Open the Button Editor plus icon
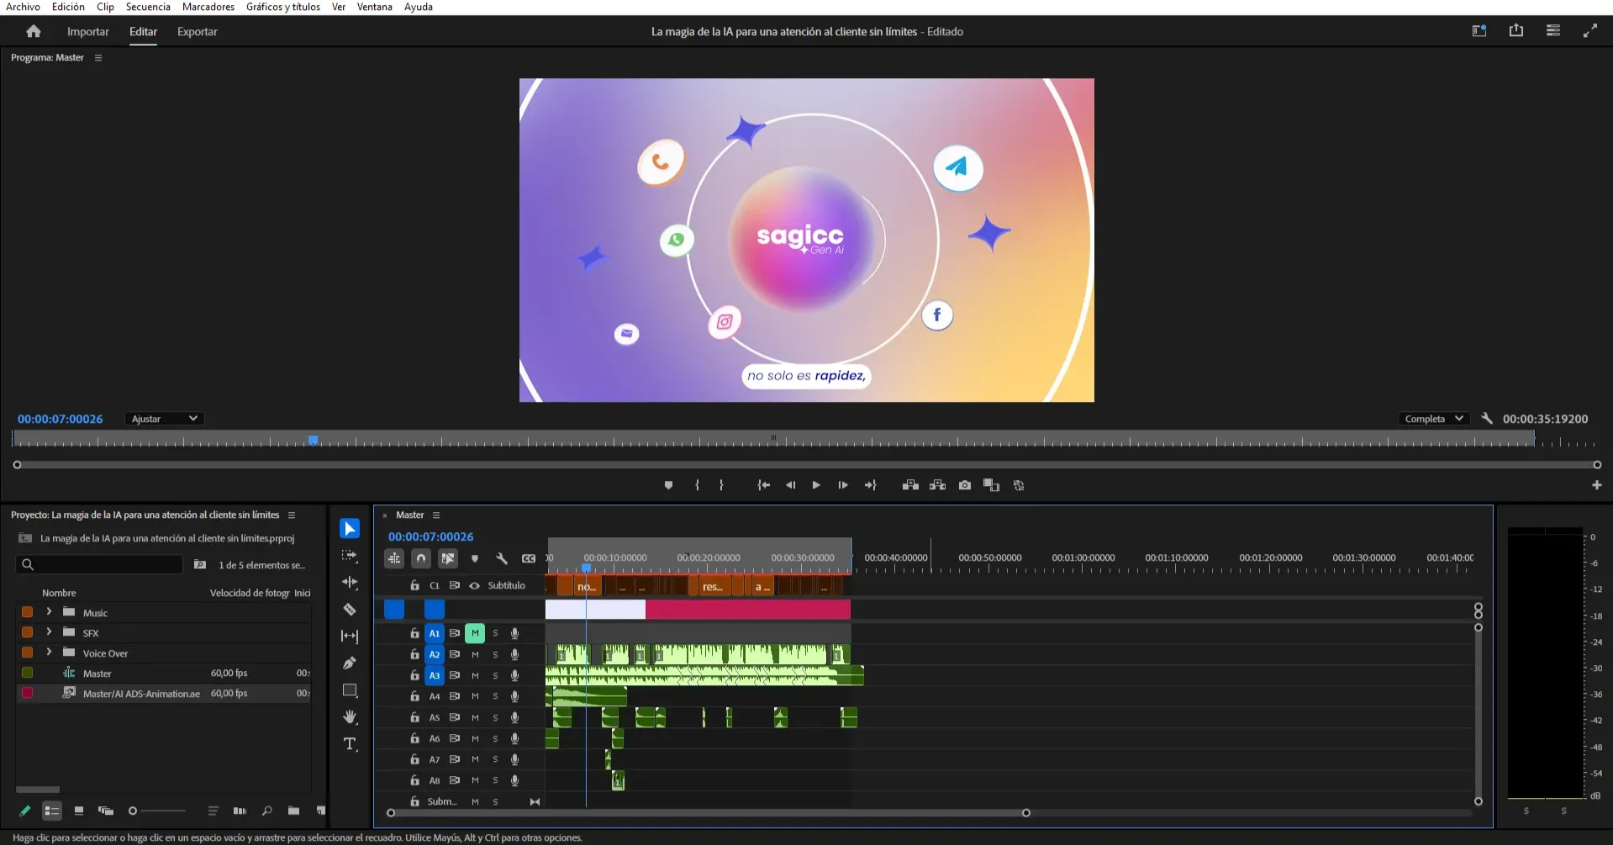 pos(1597,485)
